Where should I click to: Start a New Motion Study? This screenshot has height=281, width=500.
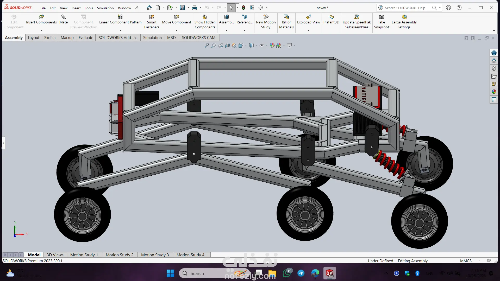point(266,17)
